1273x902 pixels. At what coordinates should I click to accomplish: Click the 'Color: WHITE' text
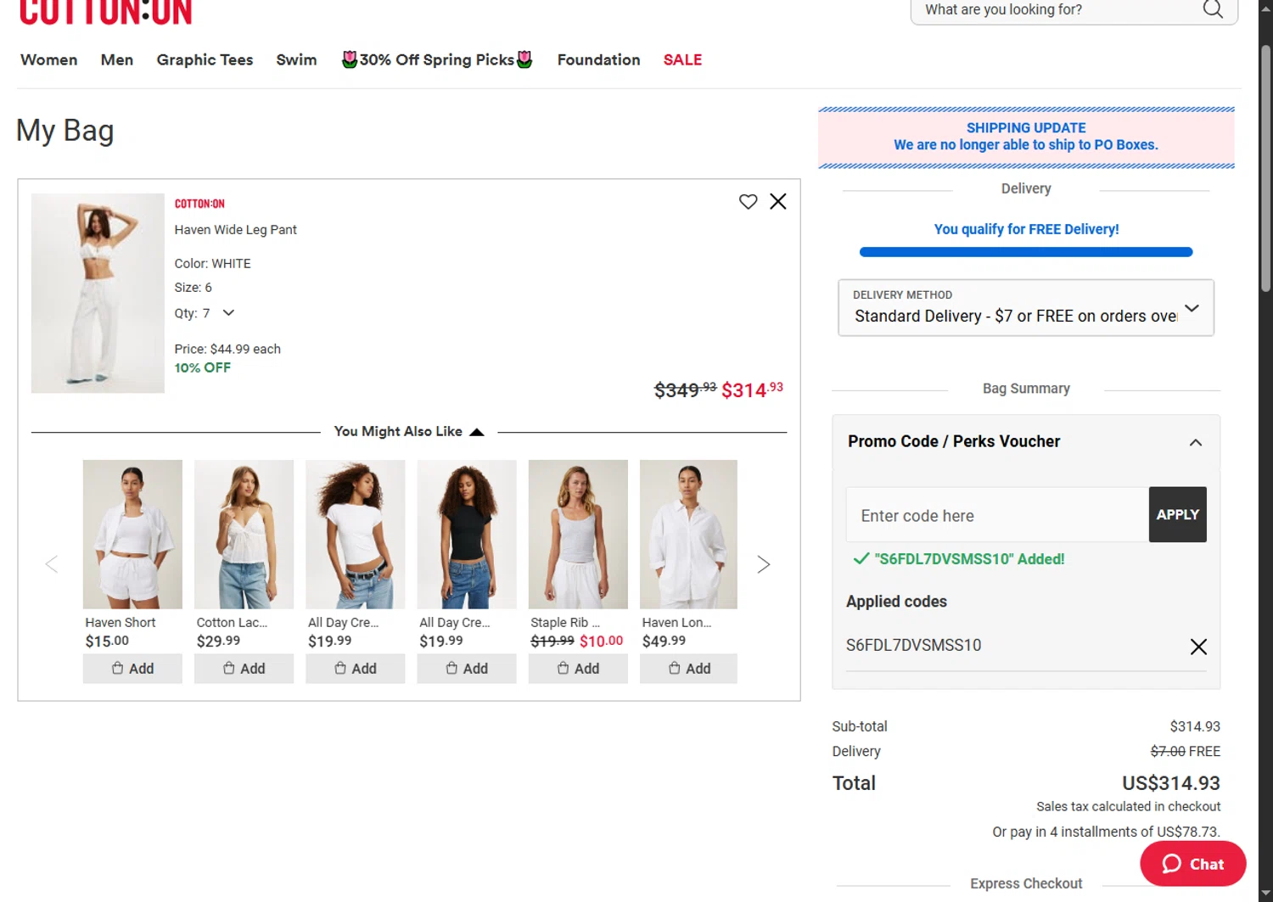(x=213, y=264)
